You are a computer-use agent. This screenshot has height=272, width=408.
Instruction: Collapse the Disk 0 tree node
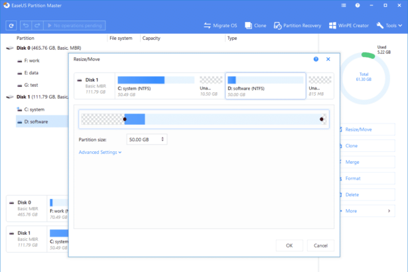tap(8, 48)
